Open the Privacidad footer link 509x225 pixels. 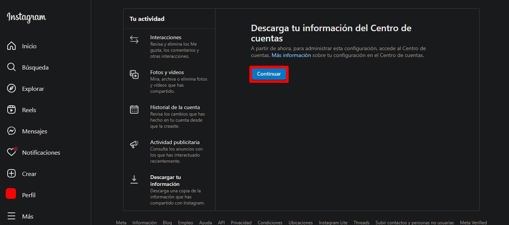point(241,223)
